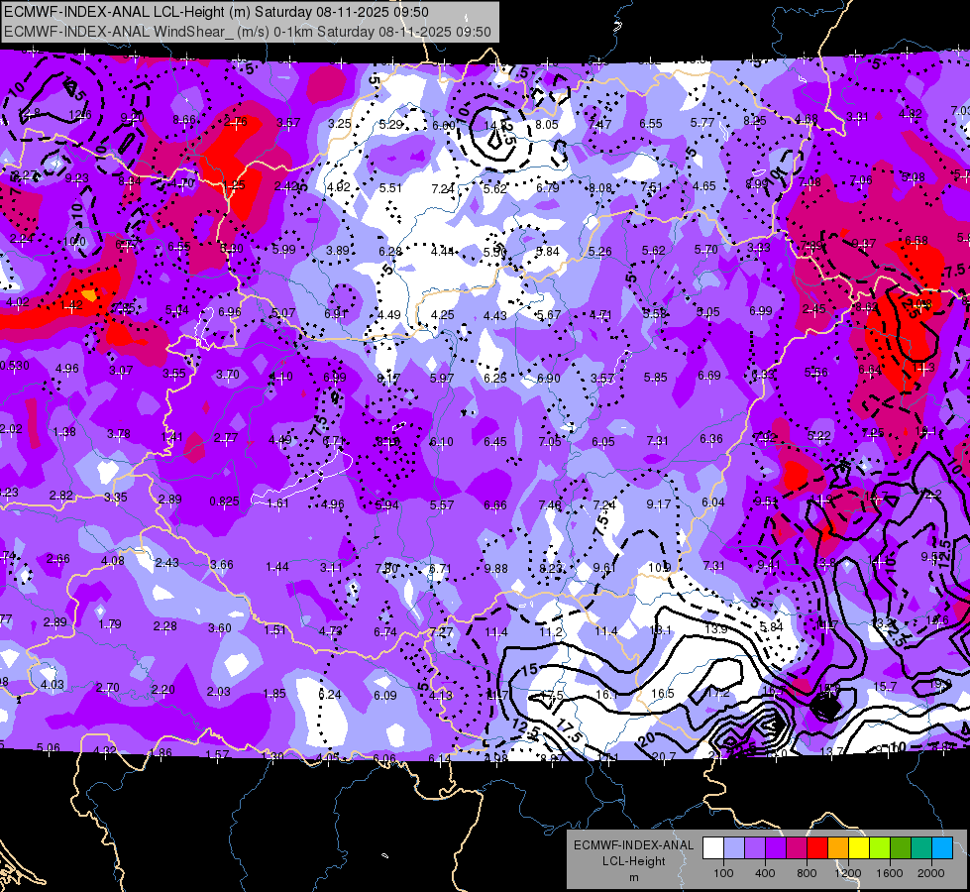Screen dimensions: 970x892
Task: Click the grid value 0.530
Action: point(14,365)
